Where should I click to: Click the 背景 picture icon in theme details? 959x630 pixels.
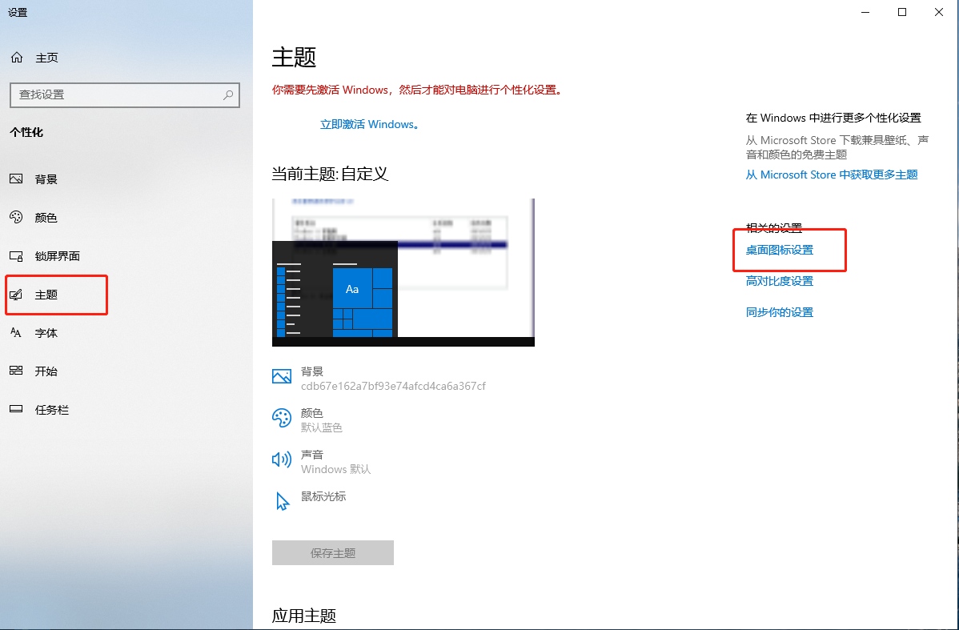283,375
